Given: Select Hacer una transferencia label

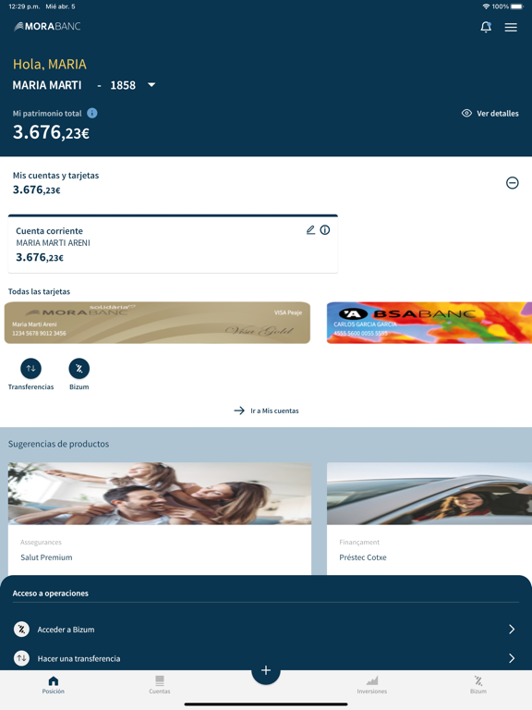Looking at the screenshot, I should tap(79, 658).
